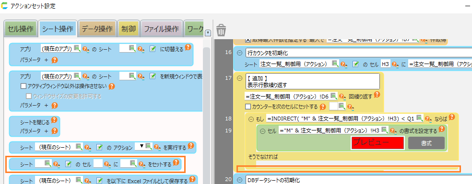Click the sheet-select icon in step 16
Viewport: 472px width, 184px height.
[x=356, y=64]
